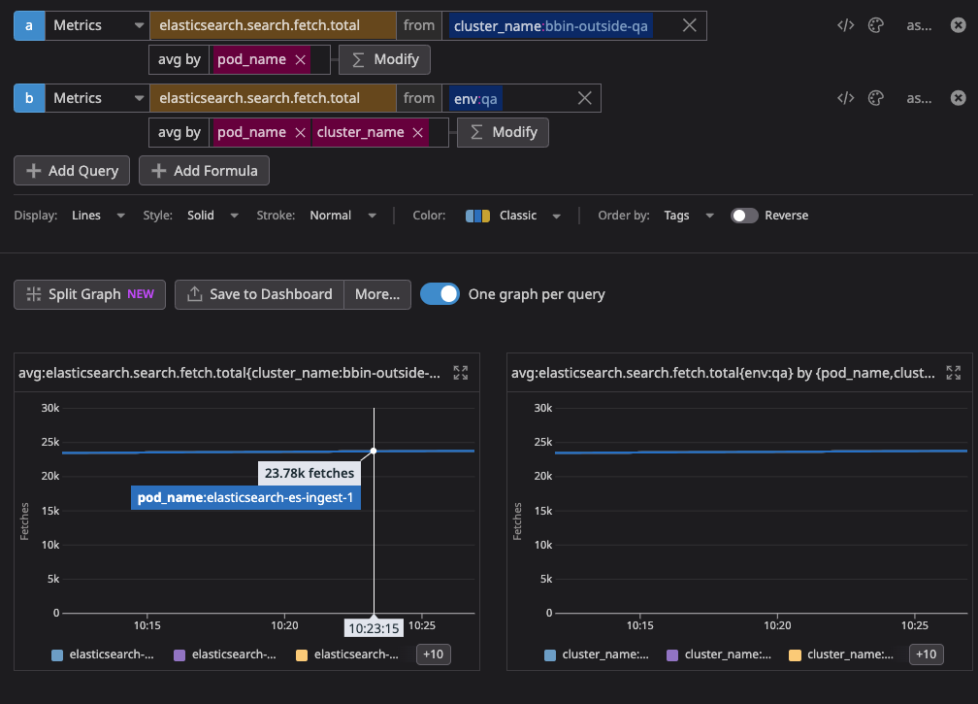The height and width of the screenshot is (704, 978).
Task: Open Metrics source dropdown for query b
Action: click(97, 98)
